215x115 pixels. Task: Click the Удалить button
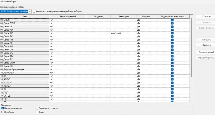(x=206, y=23)
